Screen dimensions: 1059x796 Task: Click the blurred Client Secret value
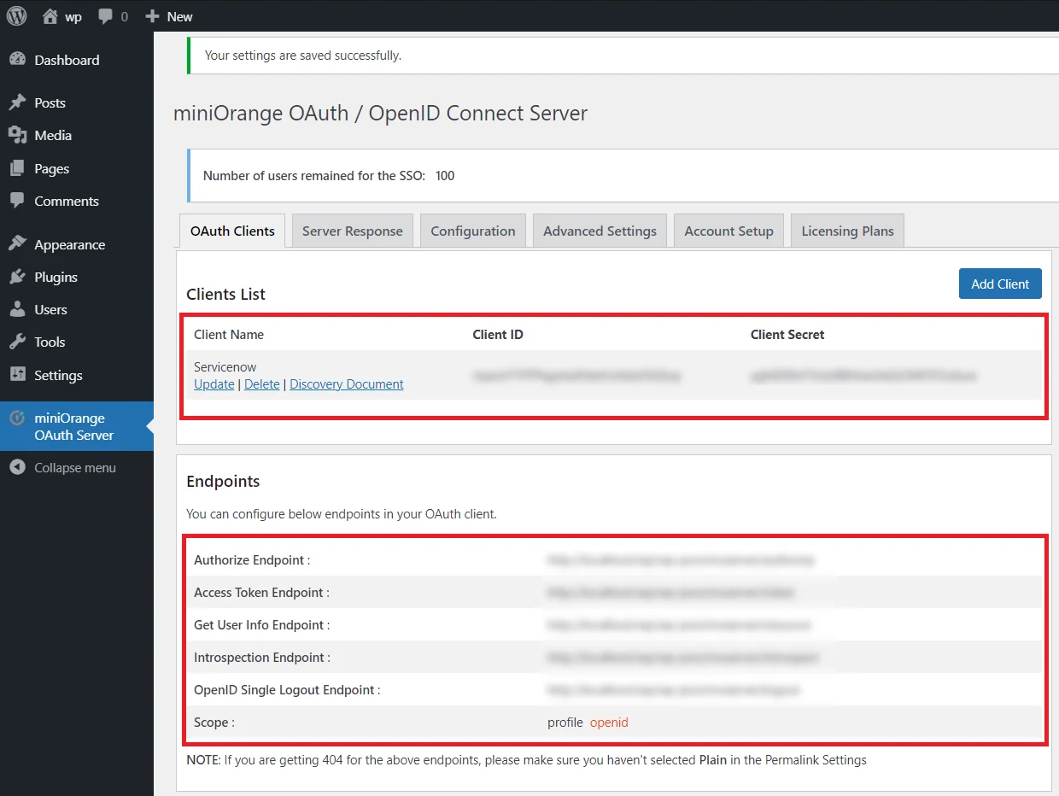863,375
